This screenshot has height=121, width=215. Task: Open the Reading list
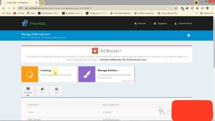[207, 13]
